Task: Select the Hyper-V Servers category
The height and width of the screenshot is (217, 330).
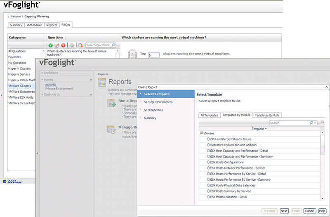Action: (19, 74)
